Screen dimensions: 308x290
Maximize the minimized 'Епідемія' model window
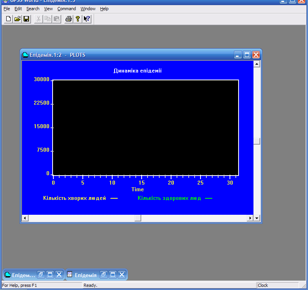coord(113,274)
